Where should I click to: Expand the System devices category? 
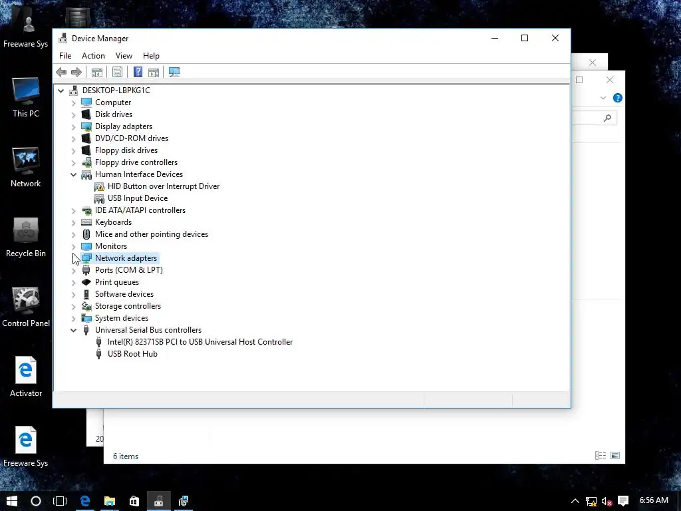click(x=73, y=319)
